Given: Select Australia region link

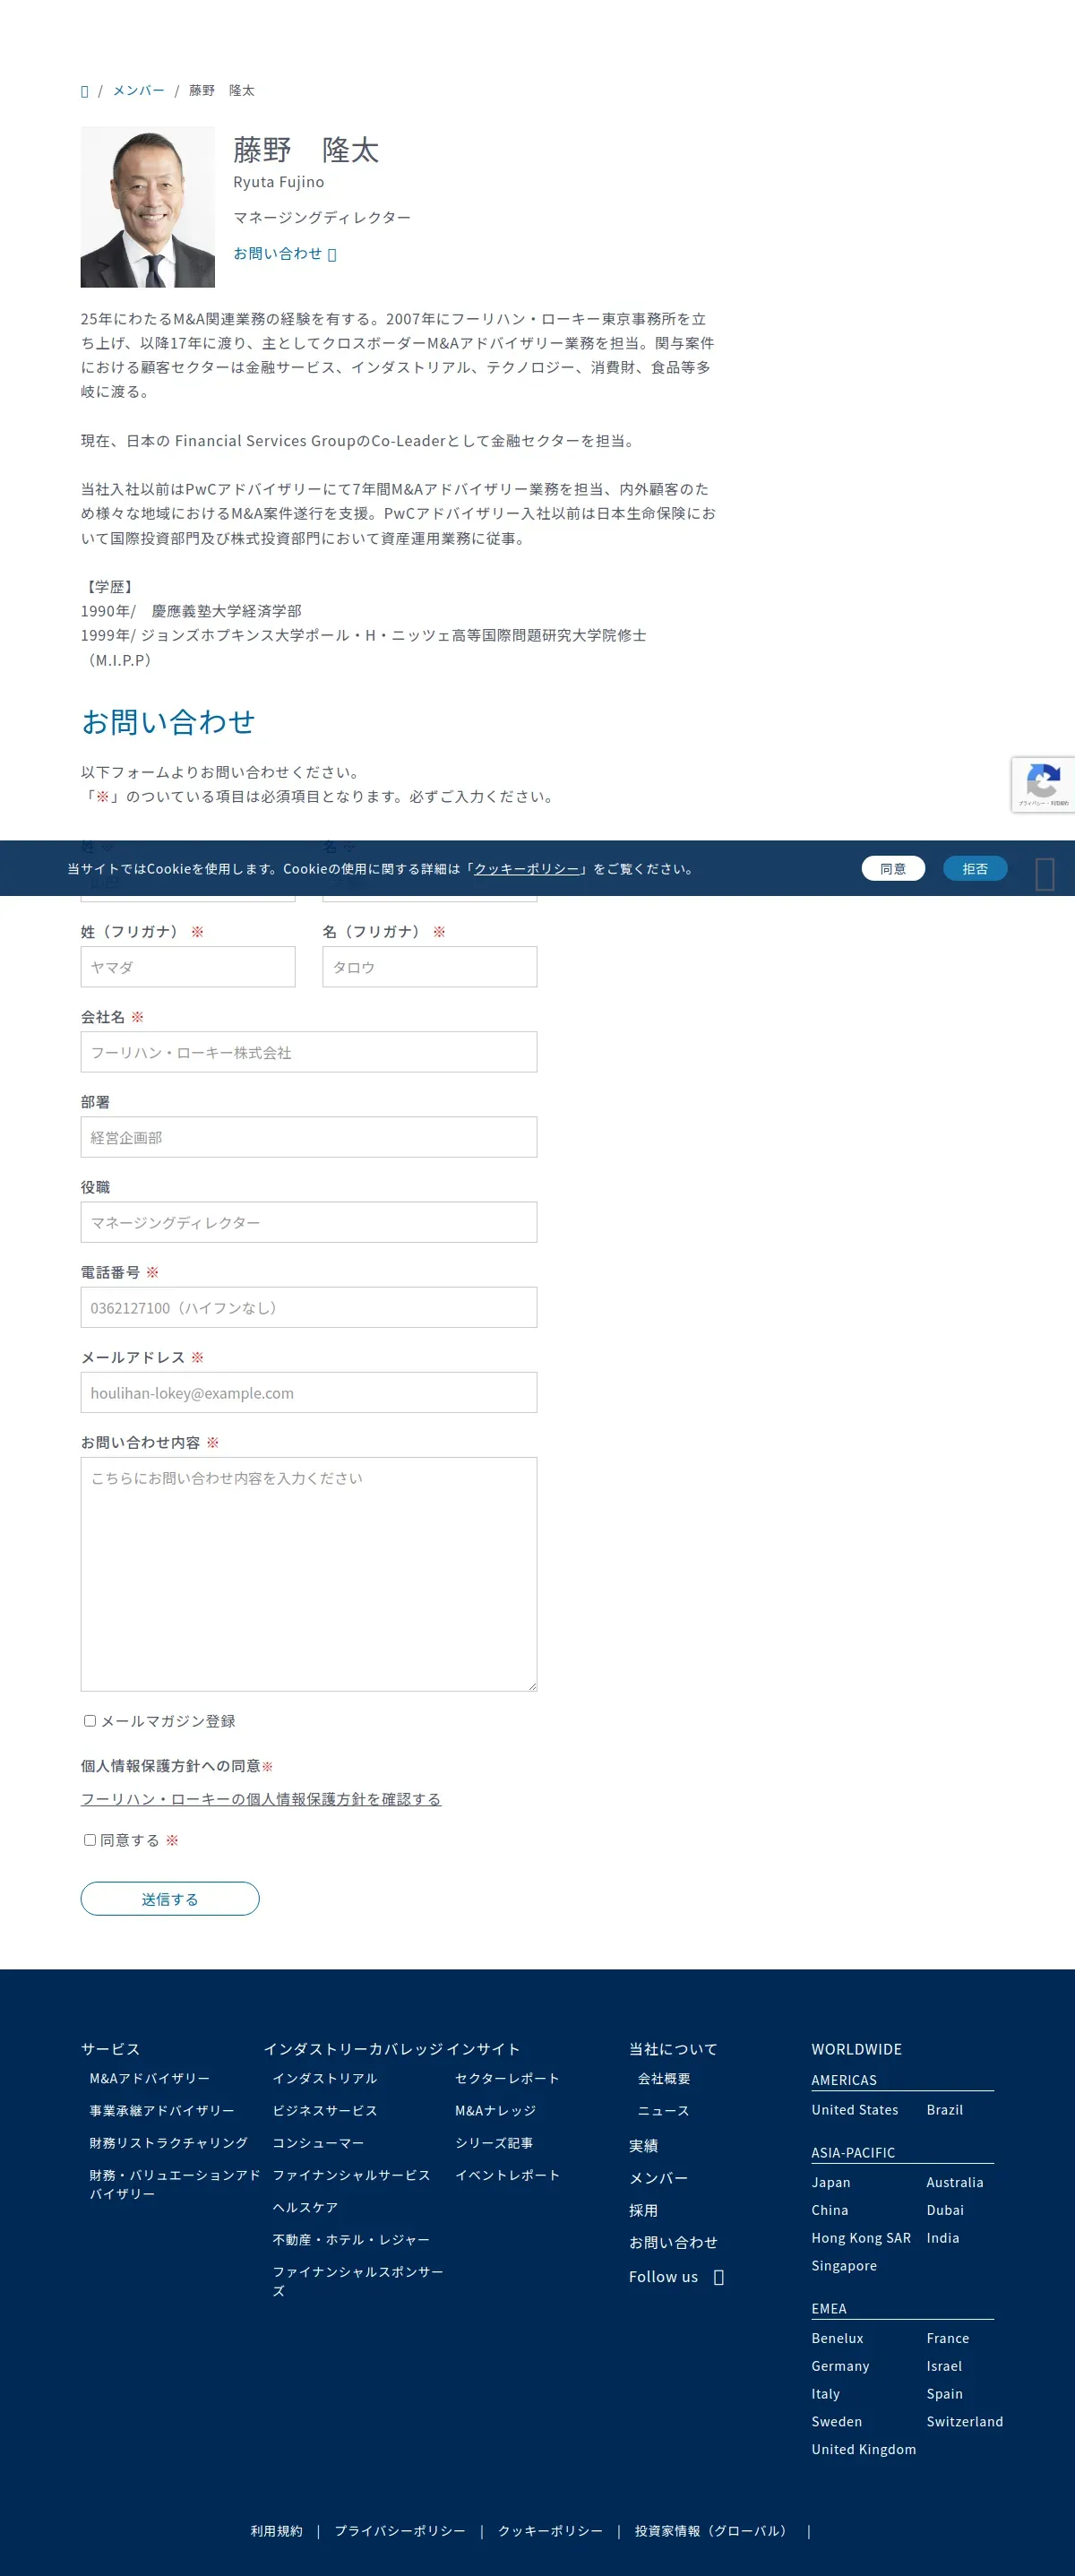Looking at the screenshot, I should (955, 2182).
